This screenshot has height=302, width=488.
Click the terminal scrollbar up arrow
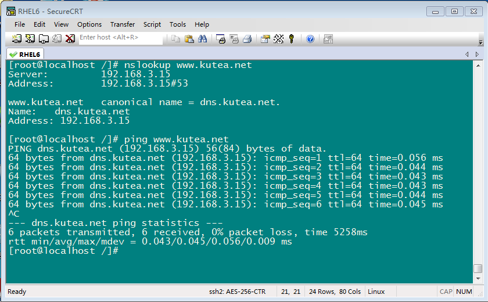click(478, 65)
